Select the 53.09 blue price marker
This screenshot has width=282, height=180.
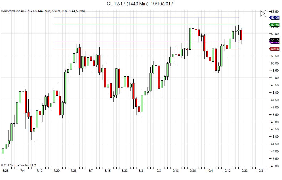click(274, 18)
